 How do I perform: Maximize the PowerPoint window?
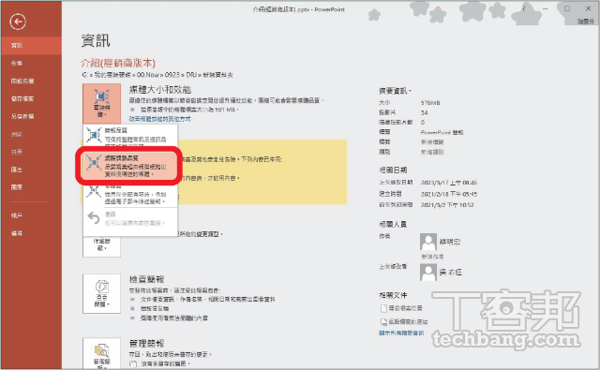567,8
